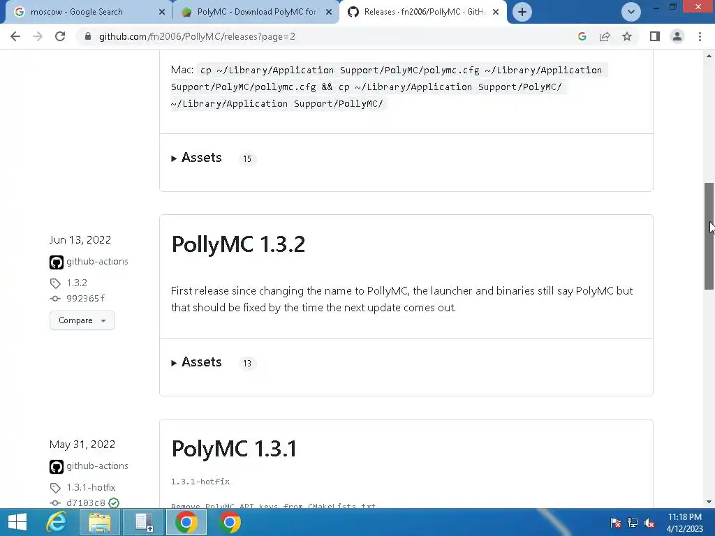Open commit d7103c8 link

pyautogui.click(x=85, y=502)
